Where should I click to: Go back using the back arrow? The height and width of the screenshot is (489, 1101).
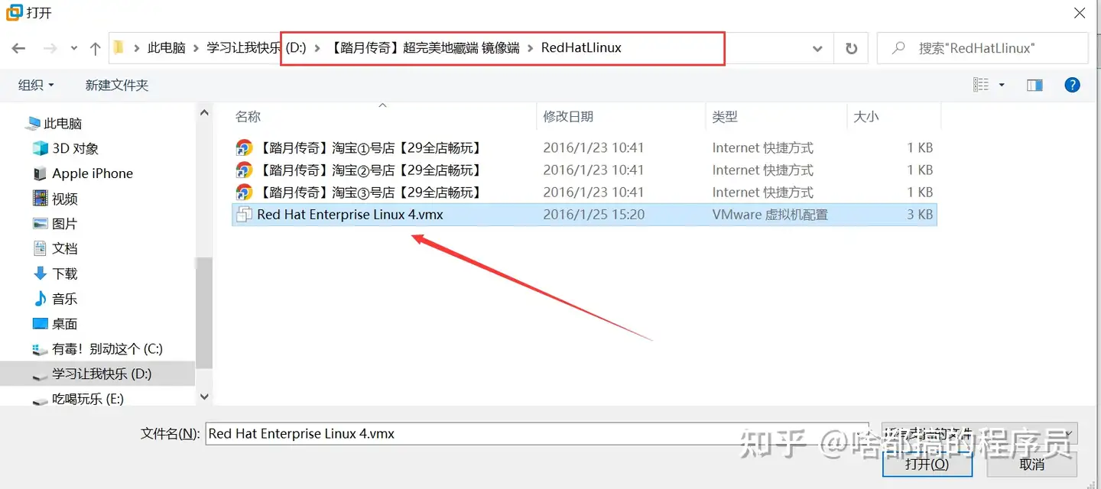tap(19, 48)
